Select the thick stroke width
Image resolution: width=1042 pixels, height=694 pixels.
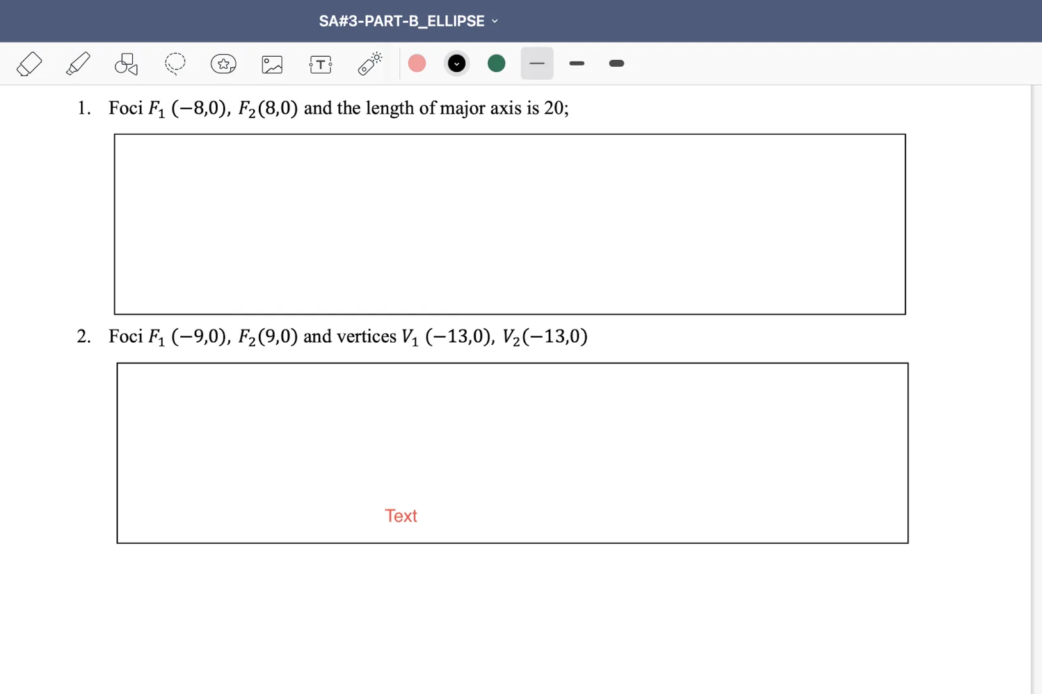click(x=616, y=63)
